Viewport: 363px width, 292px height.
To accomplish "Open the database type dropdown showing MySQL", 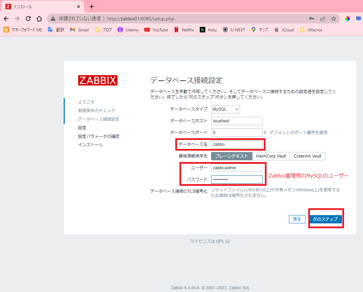I will point(225,109).
